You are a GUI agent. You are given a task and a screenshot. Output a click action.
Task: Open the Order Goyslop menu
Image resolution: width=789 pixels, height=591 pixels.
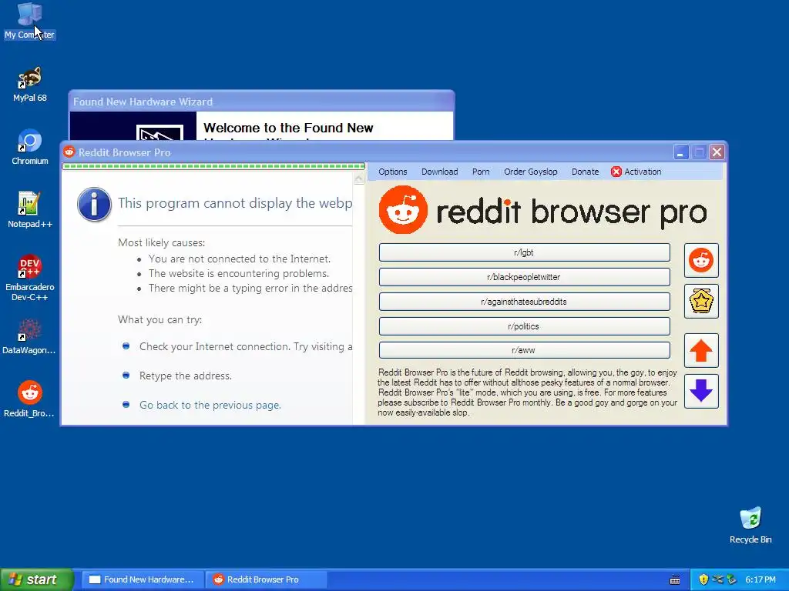click(x=530, y=172)
